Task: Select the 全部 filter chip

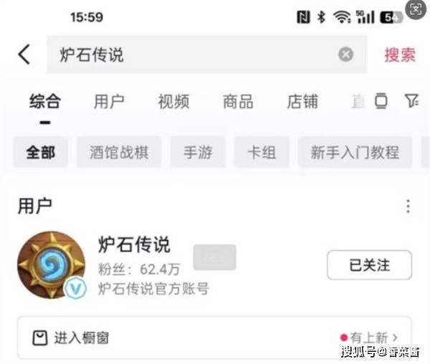Action: (x=41, y=152)
